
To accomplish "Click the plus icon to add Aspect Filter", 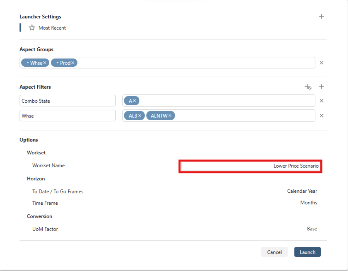I will [x=321, y=87].
